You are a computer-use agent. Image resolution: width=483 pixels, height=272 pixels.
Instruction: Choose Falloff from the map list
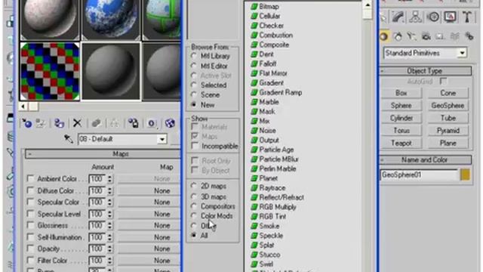[268, 63]
